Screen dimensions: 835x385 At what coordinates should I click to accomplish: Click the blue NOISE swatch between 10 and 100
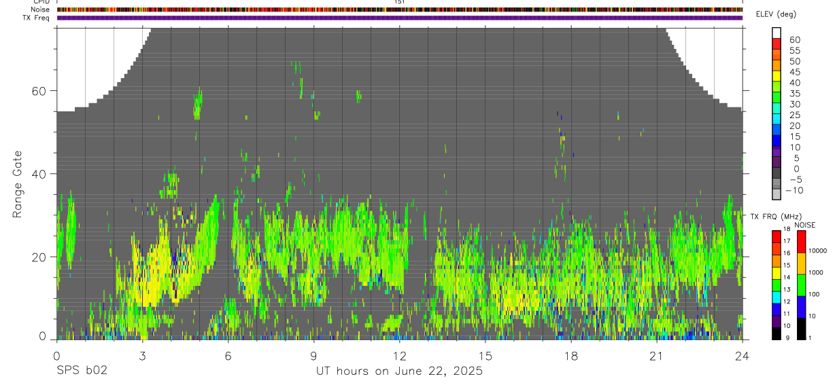click(x=800, y=307)
